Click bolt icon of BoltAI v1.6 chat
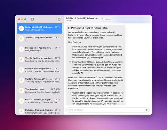The image size is (167, 130). click(x=21, y=28)
